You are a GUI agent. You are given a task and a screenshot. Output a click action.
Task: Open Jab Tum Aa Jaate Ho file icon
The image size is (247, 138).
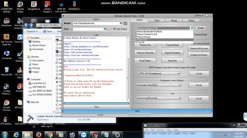pyautogui.click(x=7, y=40)
